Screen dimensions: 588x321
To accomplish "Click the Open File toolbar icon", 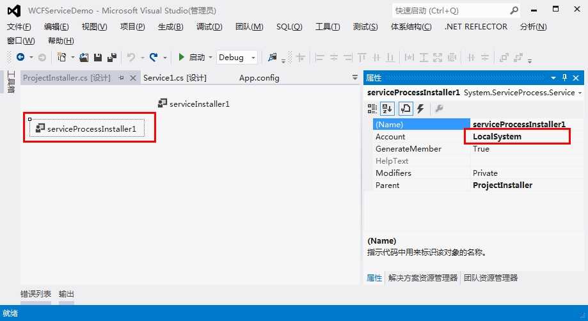I will point(84,58).
